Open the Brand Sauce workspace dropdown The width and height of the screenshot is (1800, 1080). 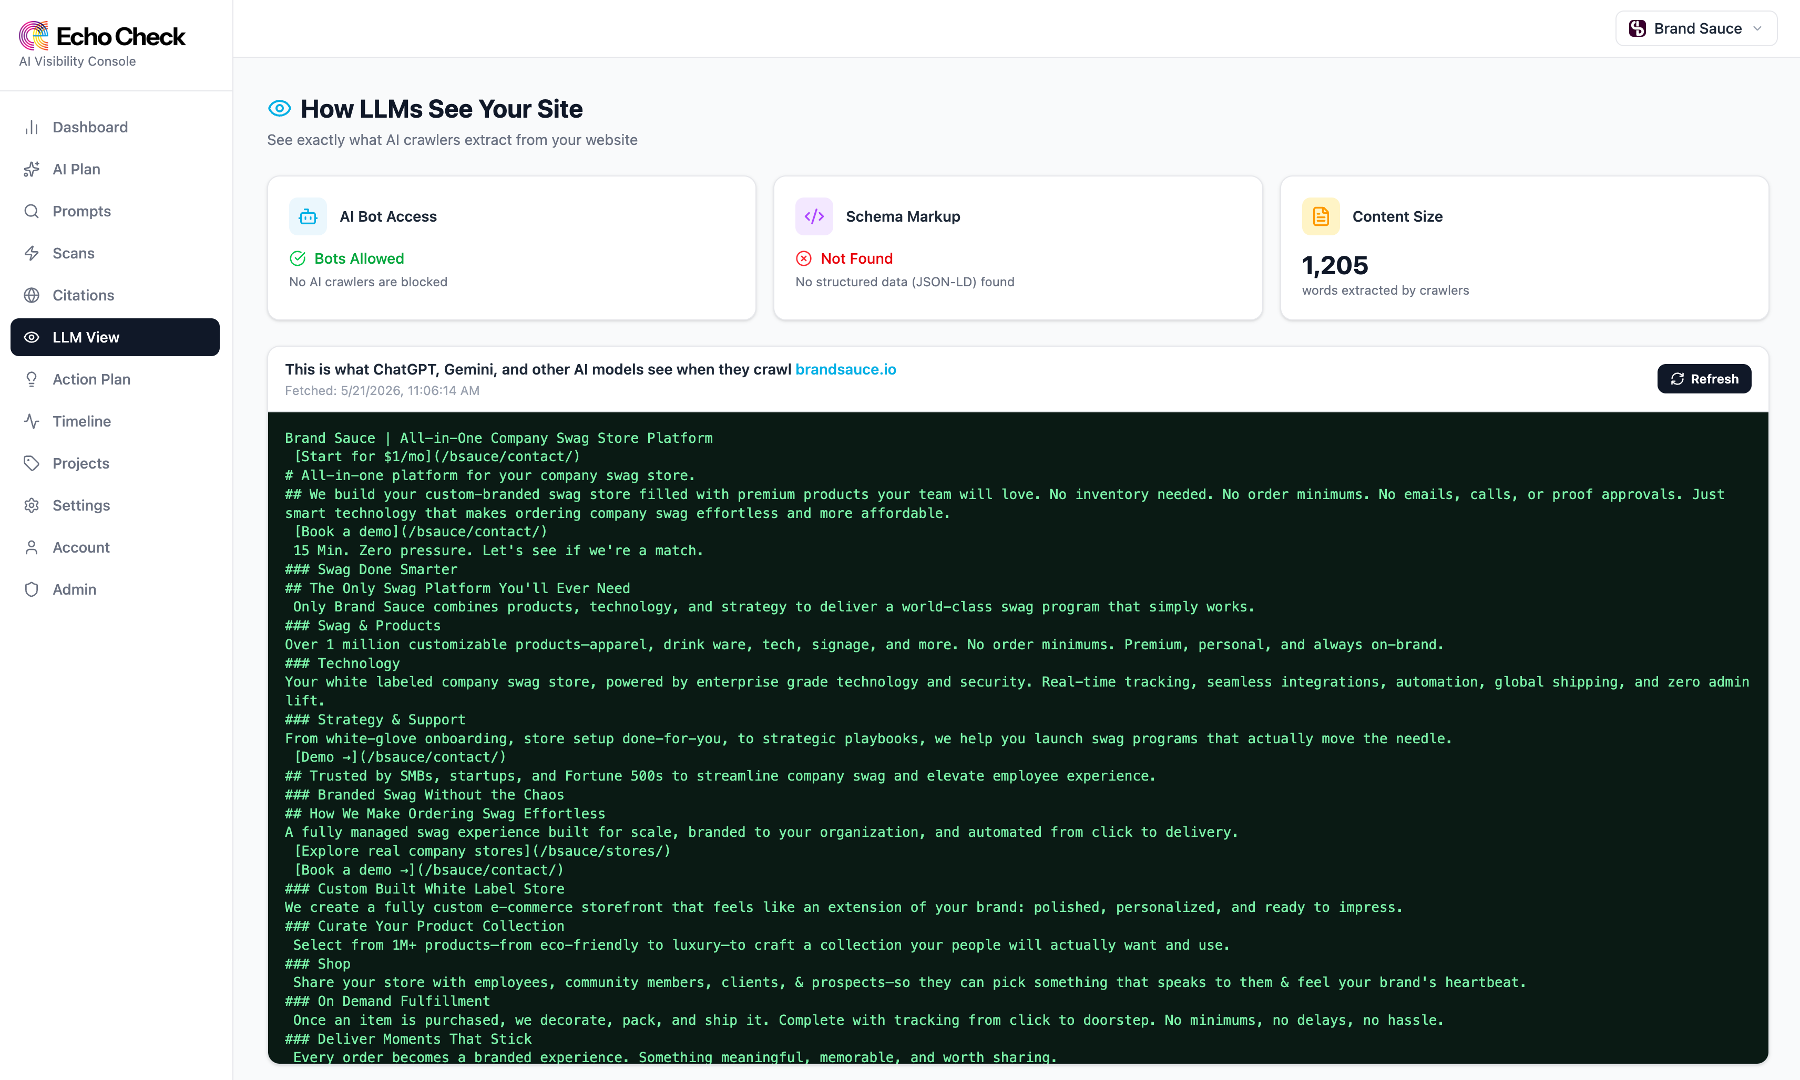pos(1696,28)
